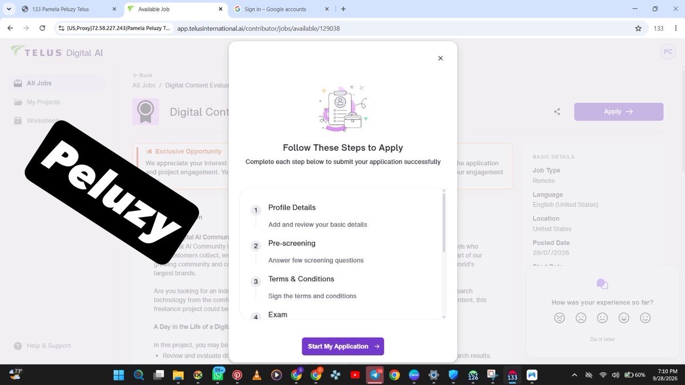Click Exclusive Opportunity banner heading
This screenshot has width=685, height=385.
[188, 151]
